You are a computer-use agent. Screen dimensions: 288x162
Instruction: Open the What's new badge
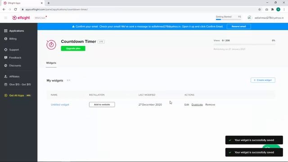(40, 18)
